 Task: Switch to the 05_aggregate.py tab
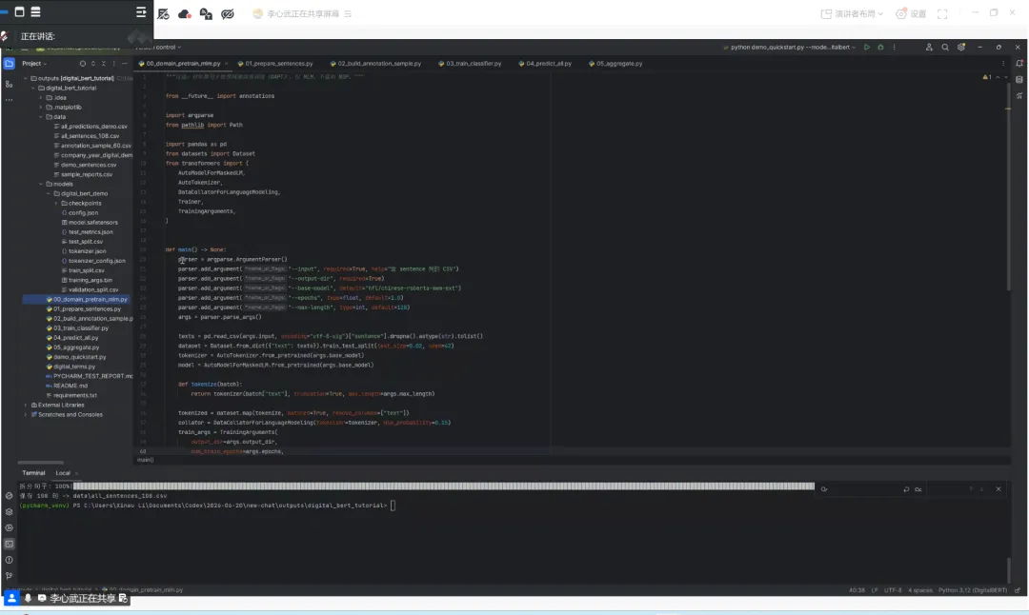click(x=615, y=64)
